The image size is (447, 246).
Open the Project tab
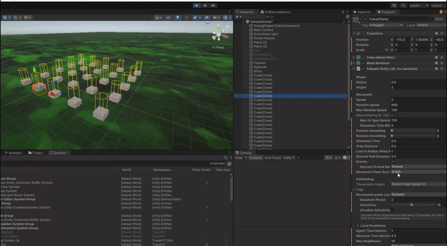[x=36, y=153]
